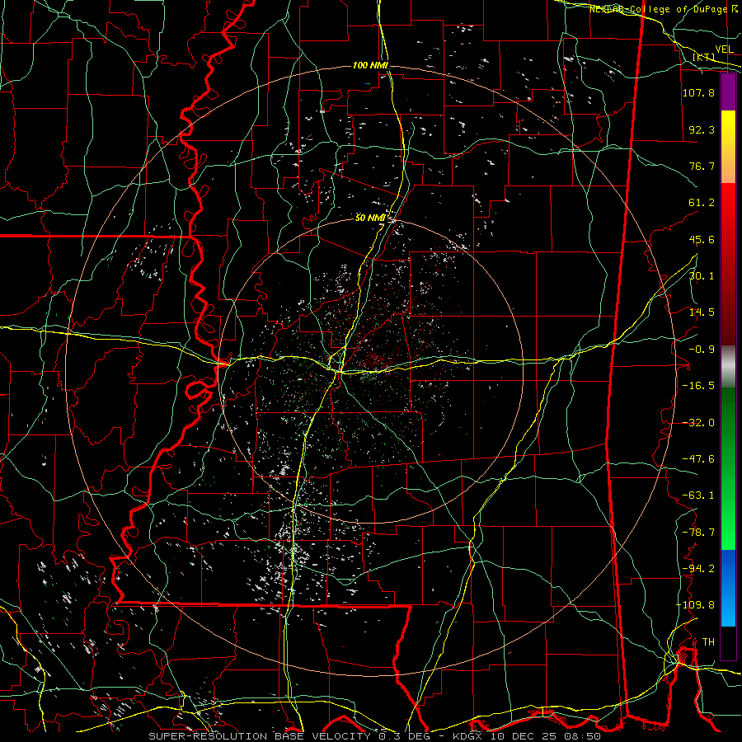Click the -63.1 velocity scale value
The image size is (742, 742).
pyautogui.click(x=698, y=495)
